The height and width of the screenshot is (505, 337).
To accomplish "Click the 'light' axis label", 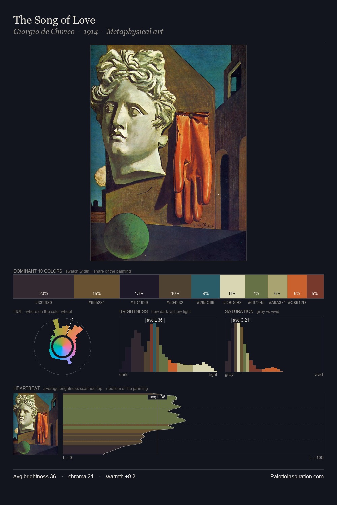I will point(213,375).
